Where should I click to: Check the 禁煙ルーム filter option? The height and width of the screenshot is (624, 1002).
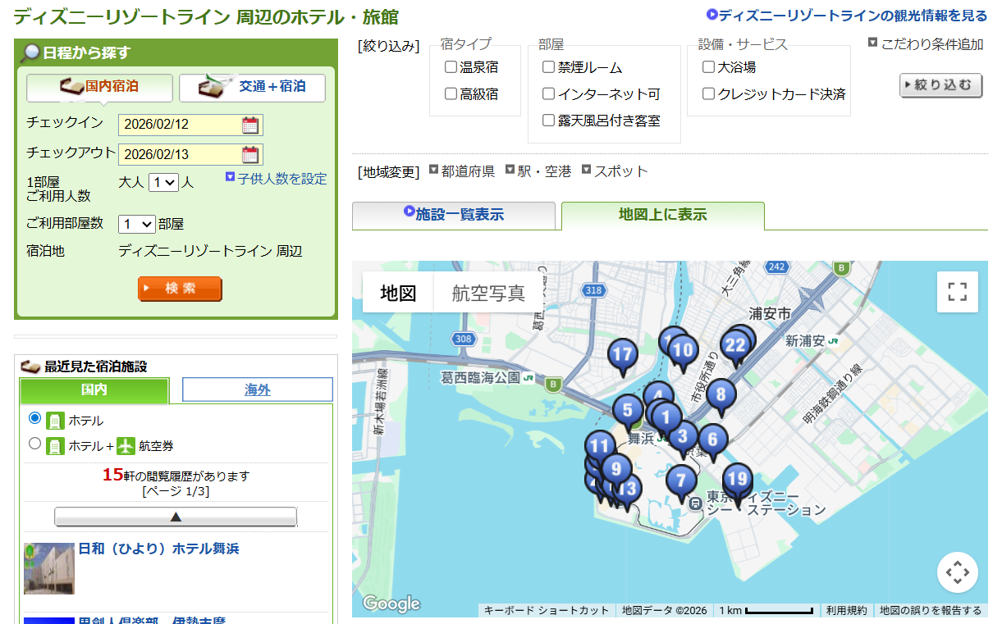click(x=549, y=67)
